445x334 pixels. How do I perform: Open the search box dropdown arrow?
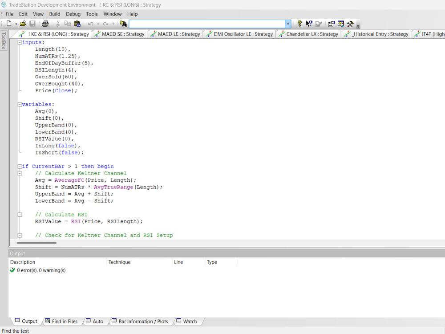(288, 24)
